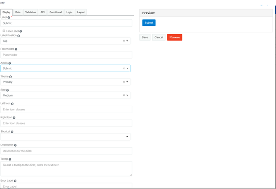Clear the Theme Primary selection
Viewport: 276px width, 189px height.
pos(124,82)
